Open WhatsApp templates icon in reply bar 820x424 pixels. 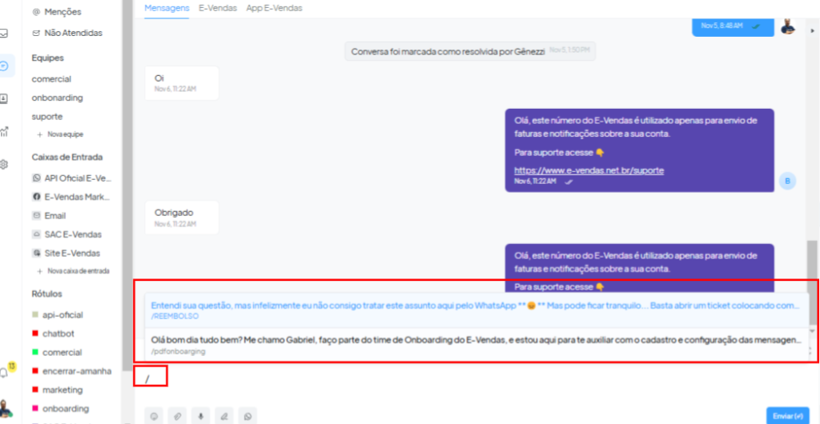[248, 416]
